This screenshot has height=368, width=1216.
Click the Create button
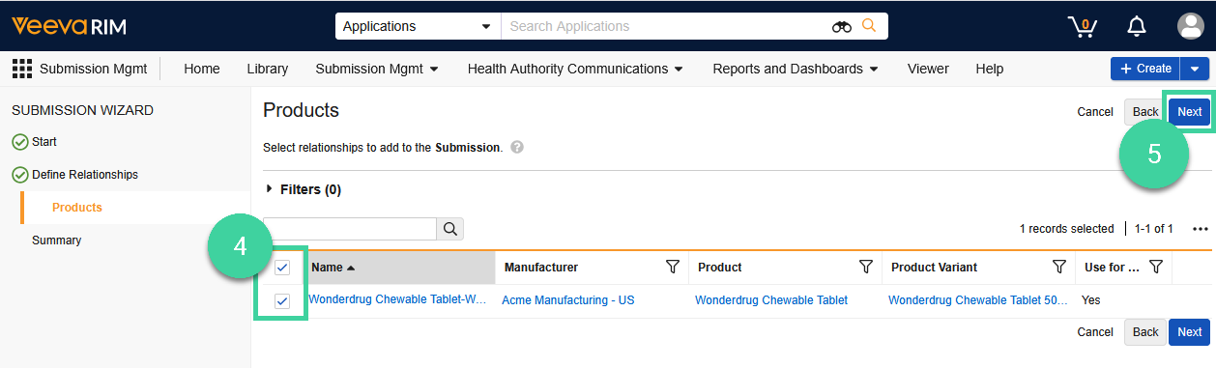pyautogui.click(x=1146, y=69)
